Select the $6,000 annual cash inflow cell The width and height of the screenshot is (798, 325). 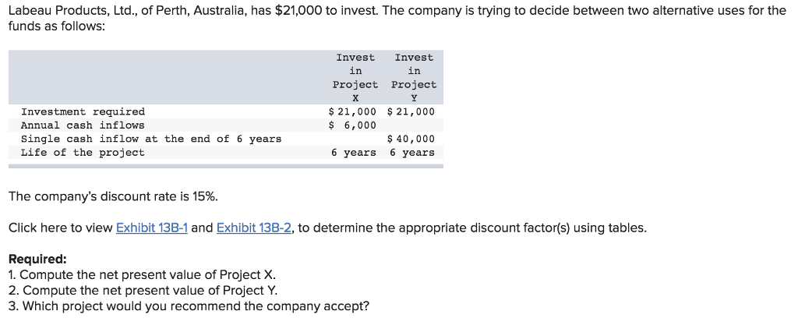coord(353,125)
